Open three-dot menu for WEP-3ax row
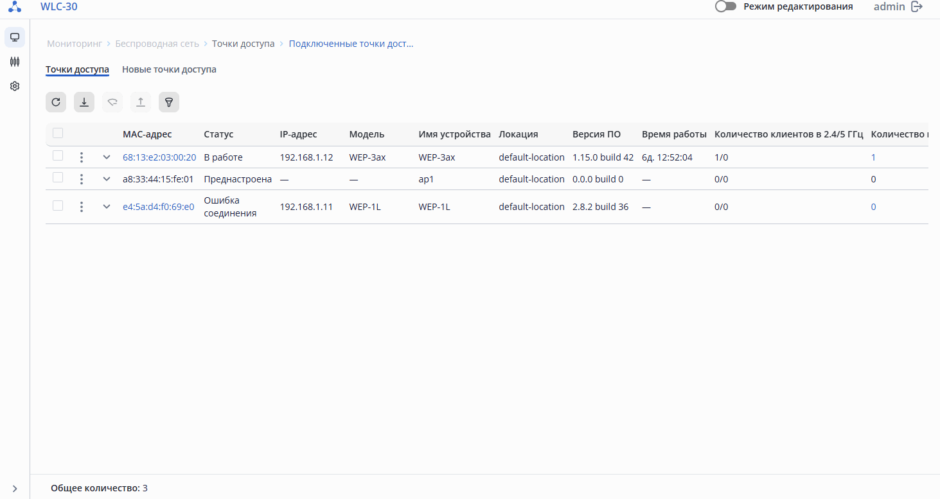940x499 pixels. (82, 157)
